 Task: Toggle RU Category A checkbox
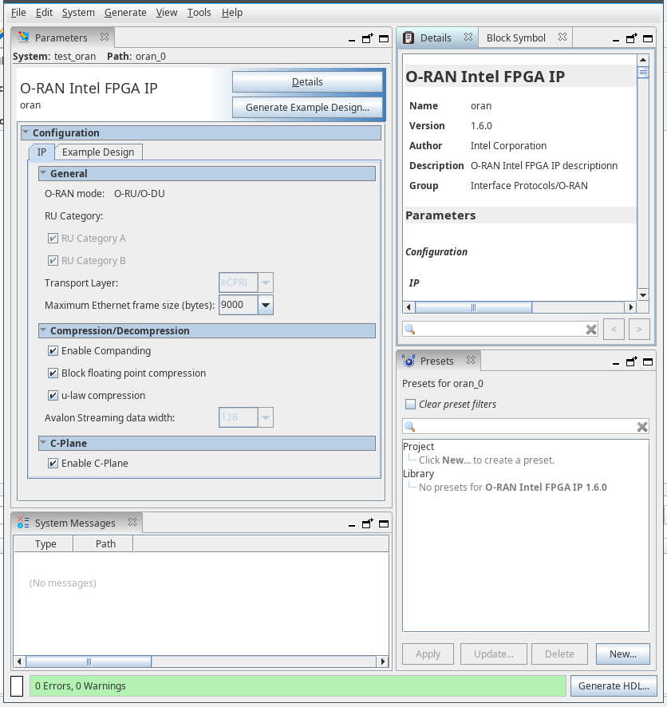pyautogui.click(x=53, y=238)
